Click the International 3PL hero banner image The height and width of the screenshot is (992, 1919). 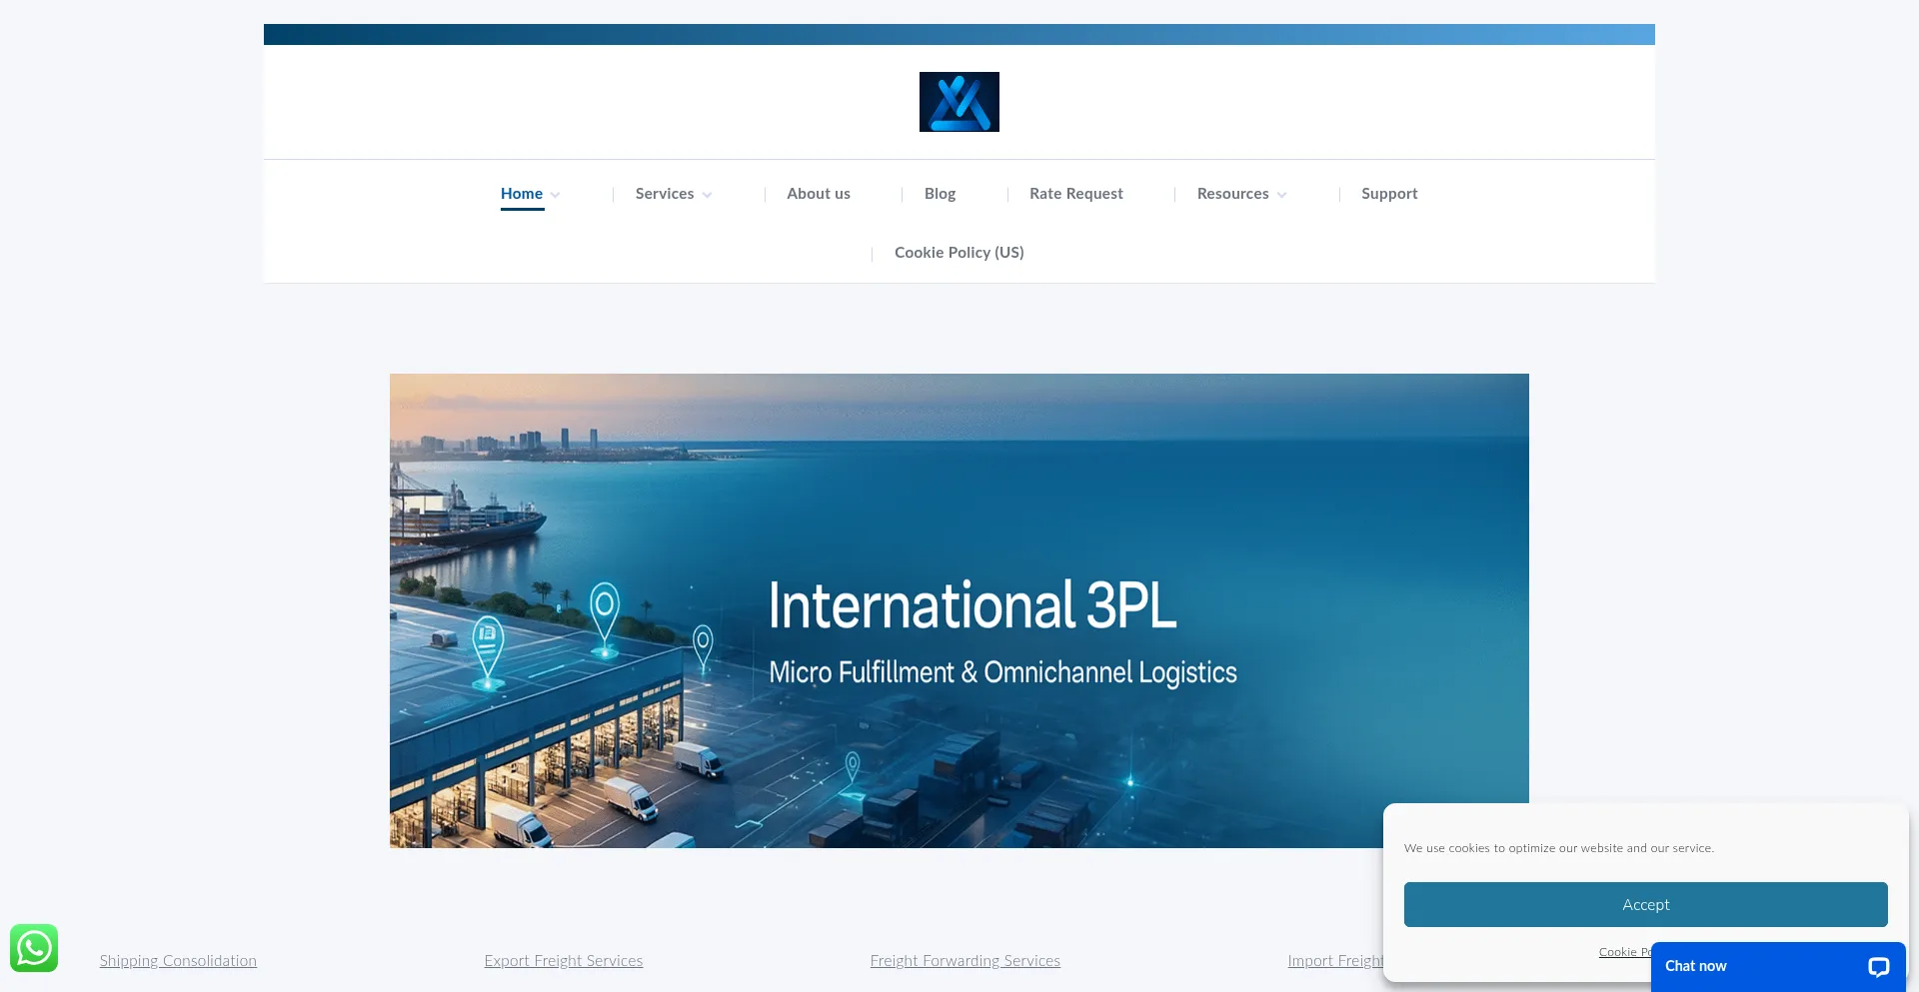(x=959, y=610)
